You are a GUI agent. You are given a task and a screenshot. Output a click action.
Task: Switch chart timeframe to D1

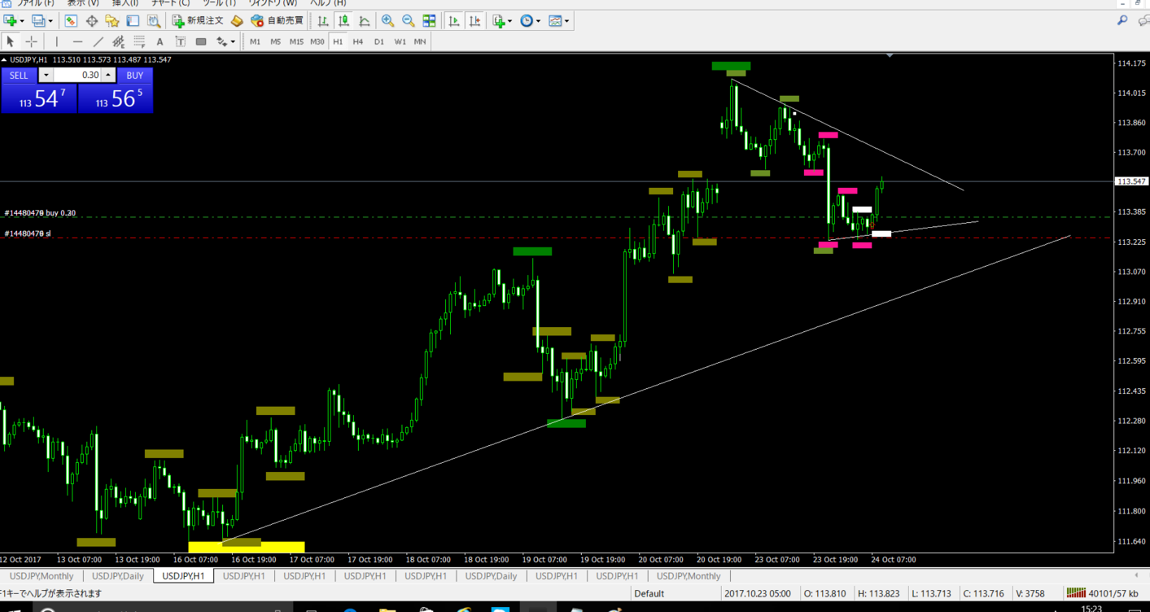point(379,42)
